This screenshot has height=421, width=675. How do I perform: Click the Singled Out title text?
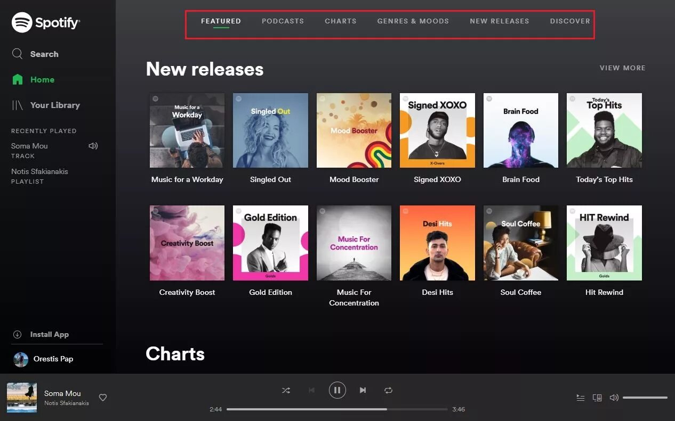pos(270,179)
